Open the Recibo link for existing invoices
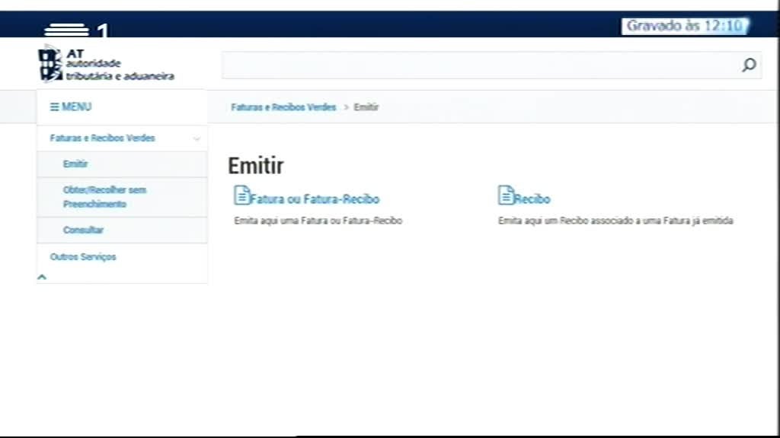This screenshot has width=780, height=438. click(x=532, y=198)
